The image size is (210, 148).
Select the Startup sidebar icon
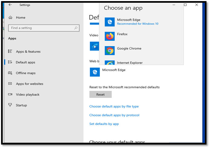click(x=10, y=105)
